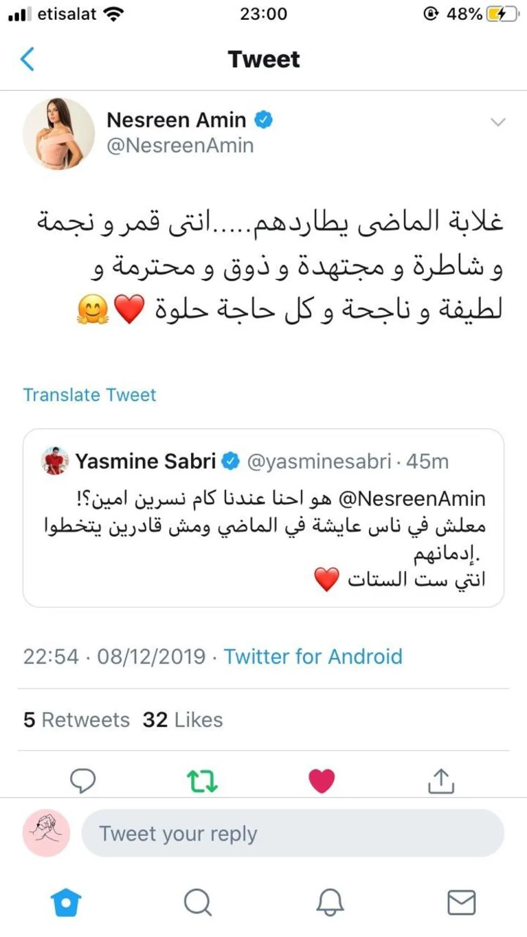Tap the share upload icon
The height and width of the screenshot is (937, 527).
tap(441, 781)
